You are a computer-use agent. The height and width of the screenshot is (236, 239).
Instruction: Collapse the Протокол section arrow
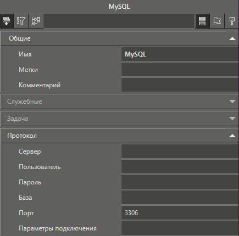pyautogui.click(x=232, y=136)
